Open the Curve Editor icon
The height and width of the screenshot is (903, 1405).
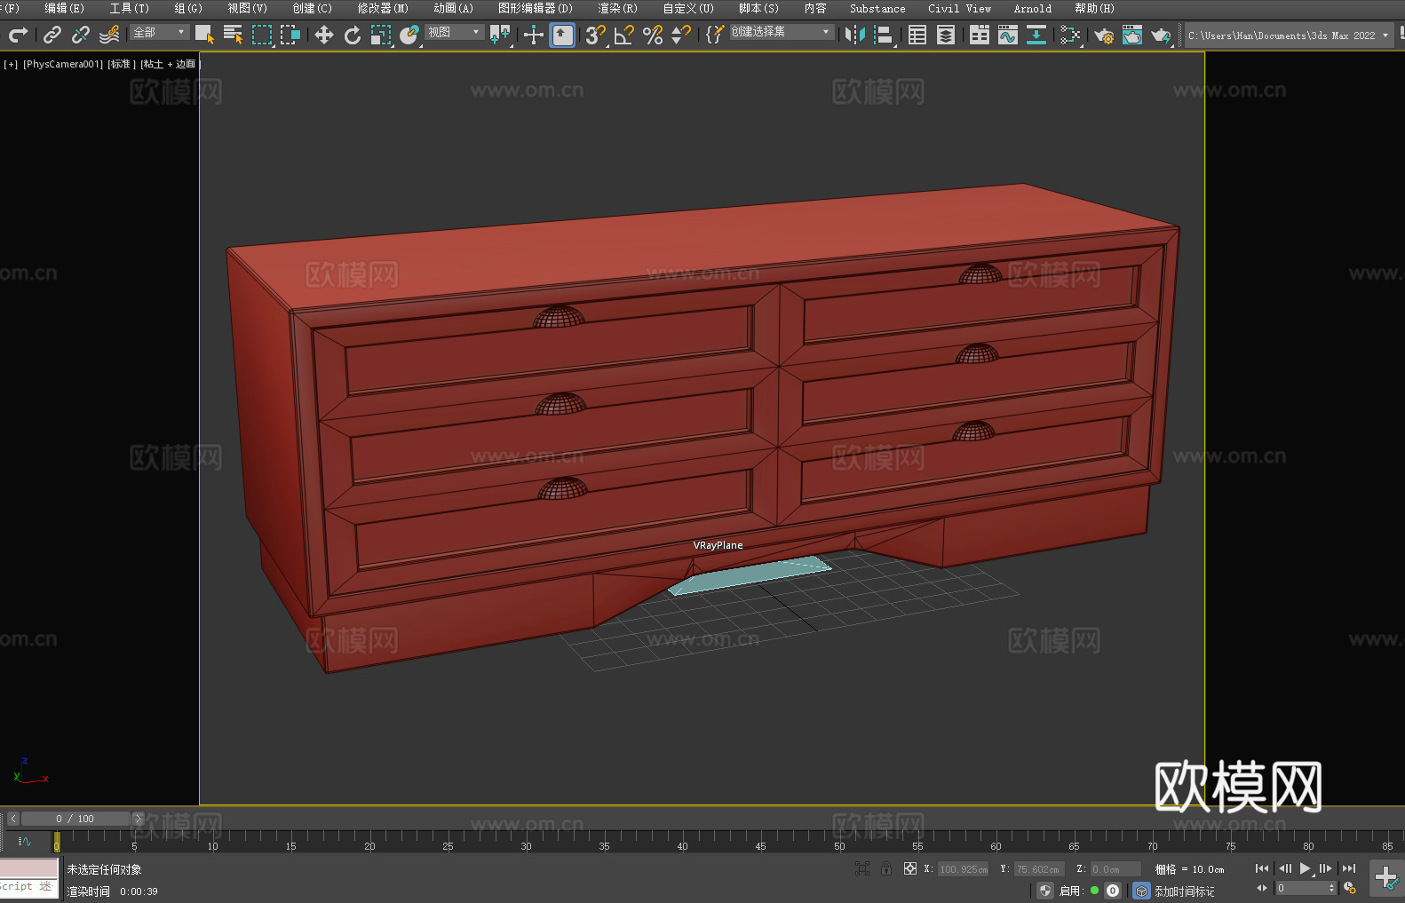coord(1008,35)
